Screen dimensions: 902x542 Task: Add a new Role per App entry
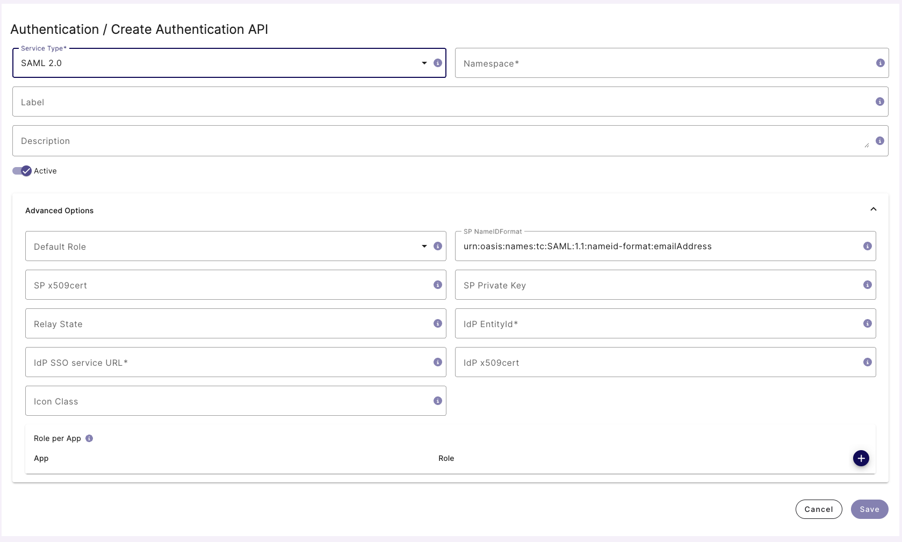pos(861,458)
